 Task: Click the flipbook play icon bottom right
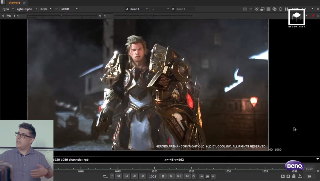tap(283, 176)
